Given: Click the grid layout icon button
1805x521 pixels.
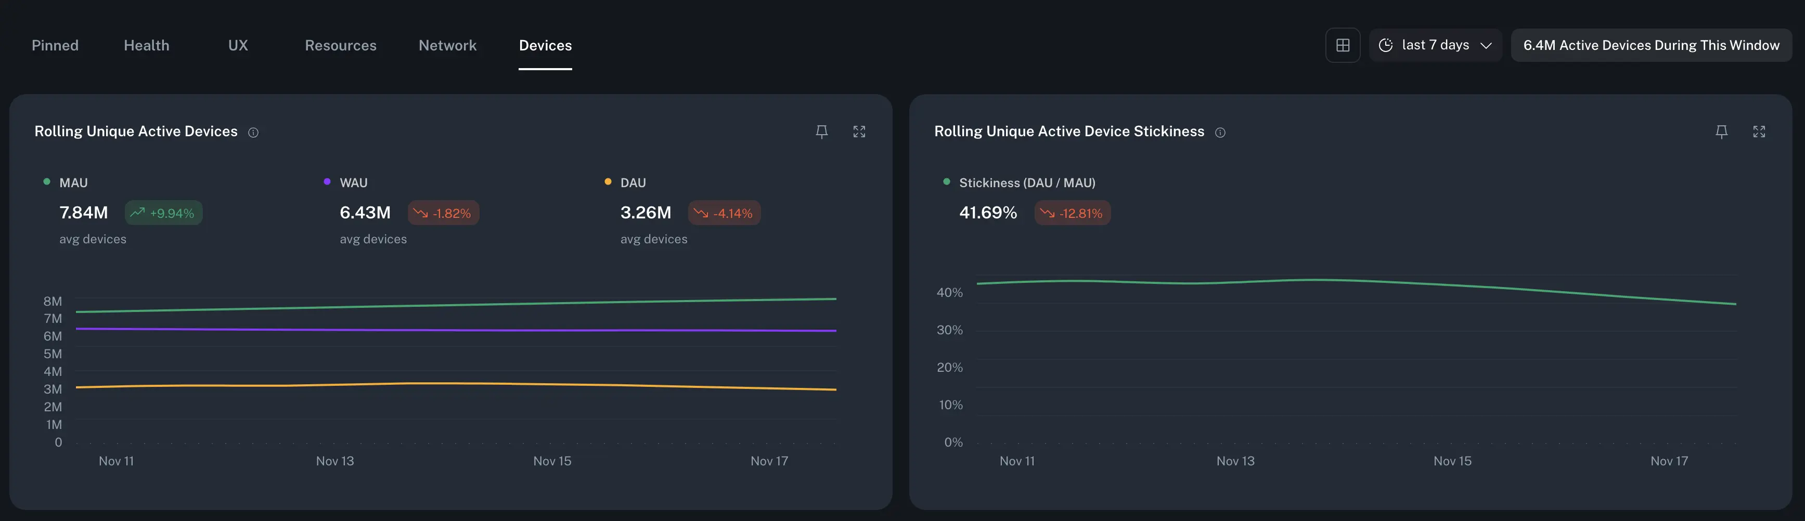Looking at the screenshot, I should pos(1343,46).
